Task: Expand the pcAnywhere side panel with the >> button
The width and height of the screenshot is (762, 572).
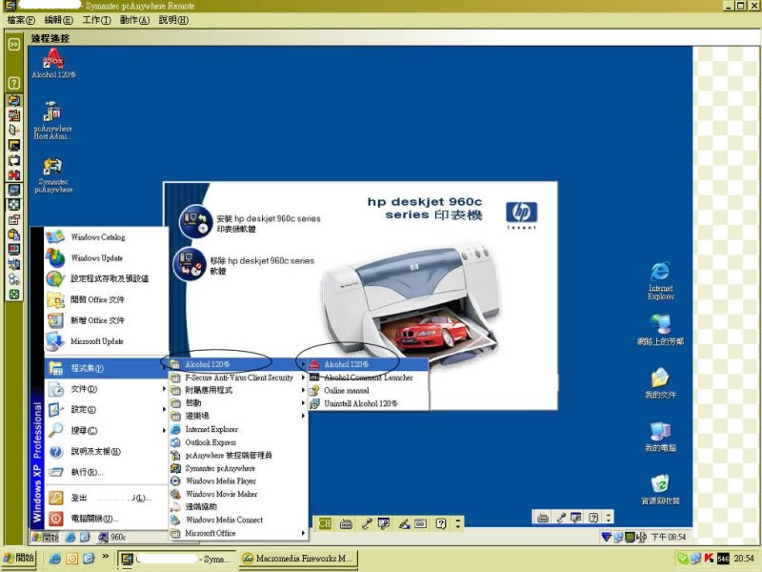Action: tap(14, 45)
